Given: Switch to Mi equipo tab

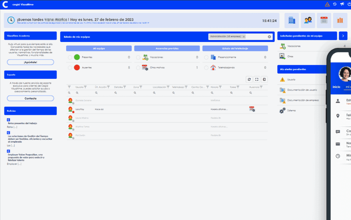Looking at the screenshot, I should [x=99, y=48].
